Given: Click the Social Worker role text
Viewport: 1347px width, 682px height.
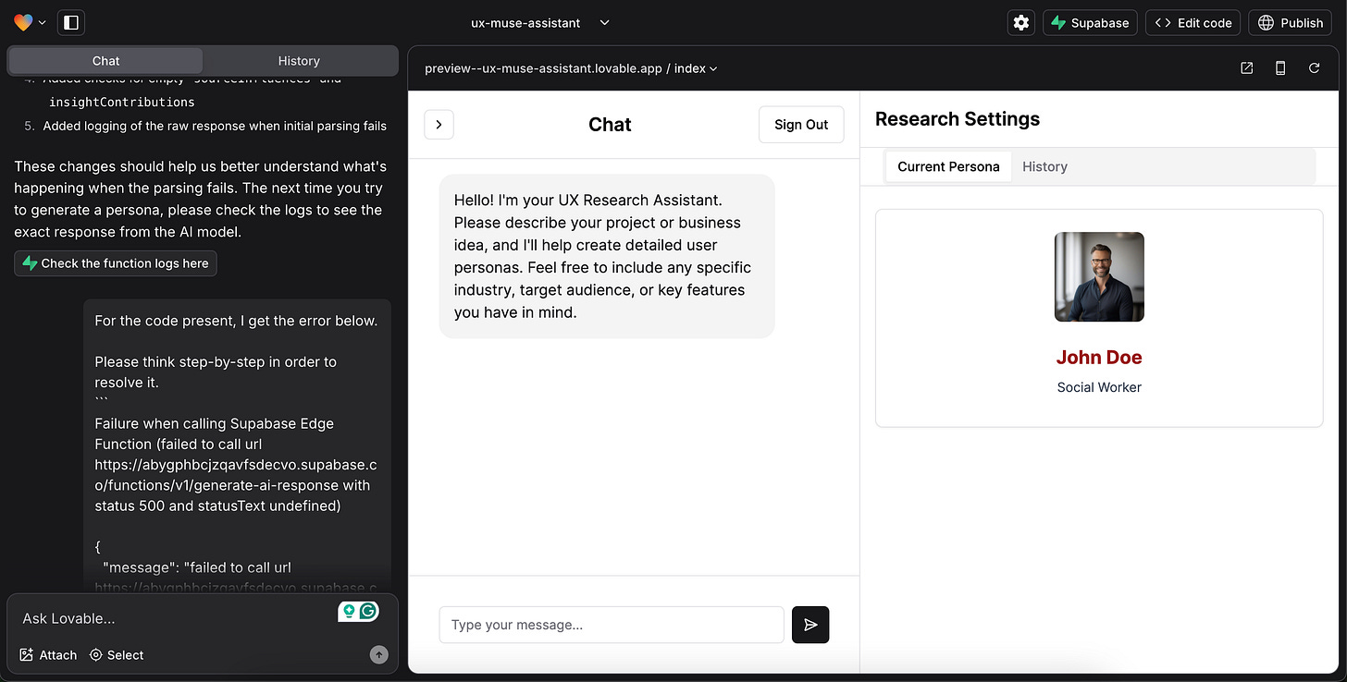Looking at the screenshot, I should click(x=1099, y=387).
